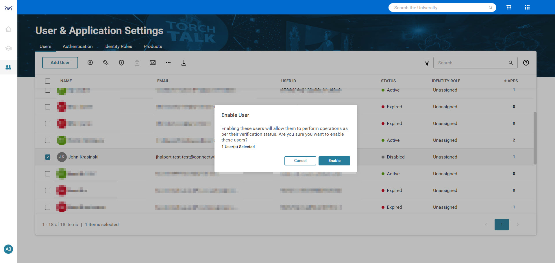Open the shopping cart icon
Screen dimensions: 555x263
(x=508, y=8)
